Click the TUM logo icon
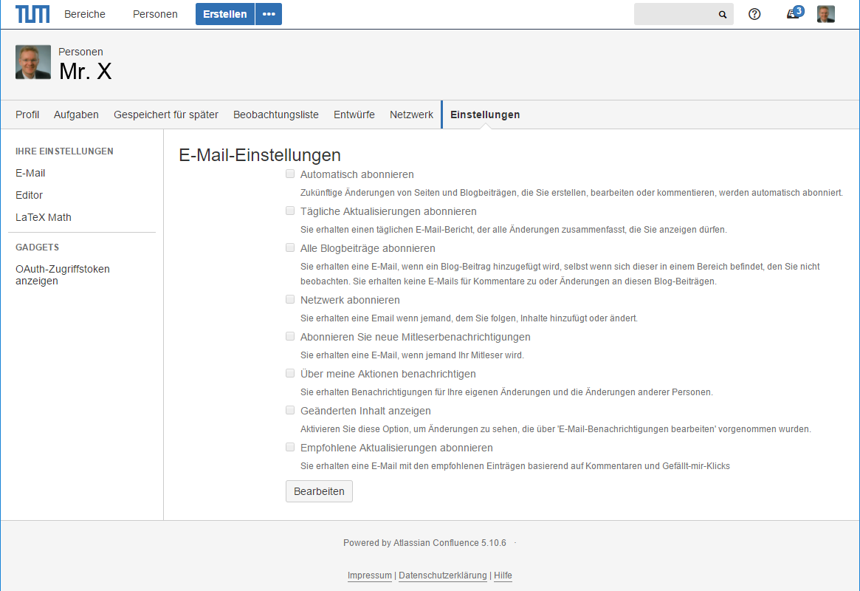Image resolution: width=860 pixels, height=591 pixels. (32, 14)
